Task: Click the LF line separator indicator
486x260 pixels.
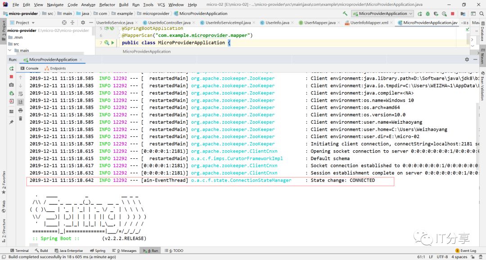Action: 431,257
